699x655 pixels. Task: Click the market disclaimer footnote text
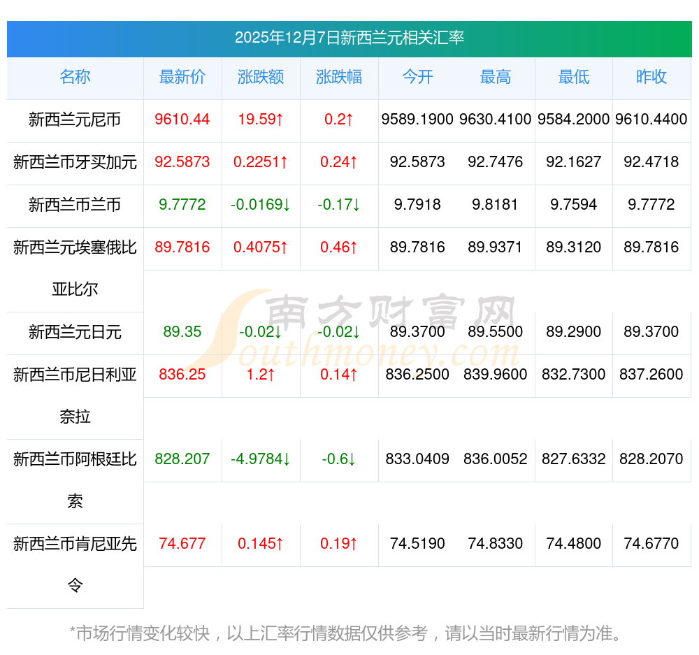tap(346, 634)
